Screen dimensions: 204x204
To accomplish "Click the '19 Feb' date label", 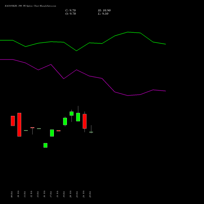I will (x=64, y=194).
